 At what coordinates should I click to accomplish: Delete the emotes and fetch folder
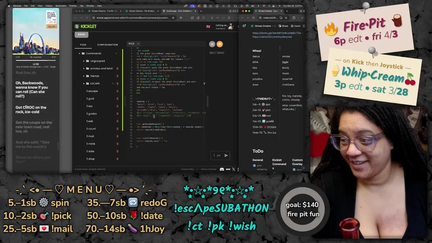tap(117, 69)
